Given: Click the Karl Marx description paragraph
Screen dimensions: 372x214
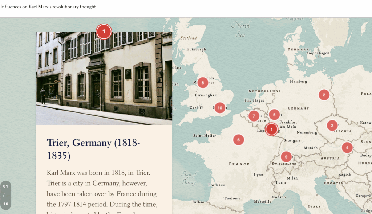Looking at the screenshot, I should tap(102, 189).
